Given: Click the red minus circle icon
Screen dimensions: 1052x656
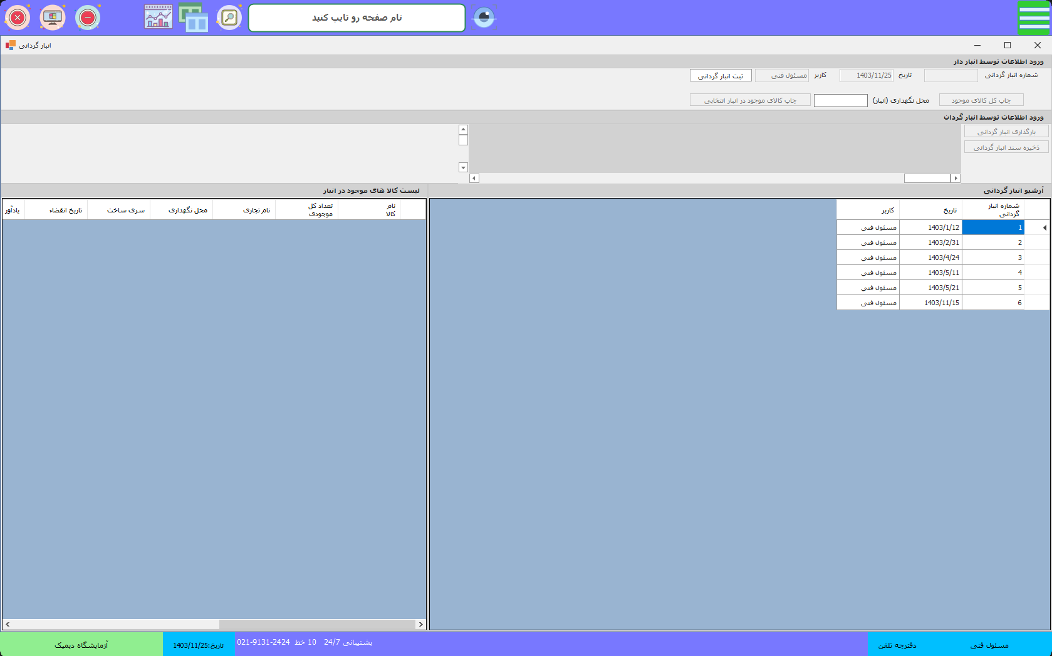Looking at the screenshot, I should pyautogui.click(x=88, y=18).
